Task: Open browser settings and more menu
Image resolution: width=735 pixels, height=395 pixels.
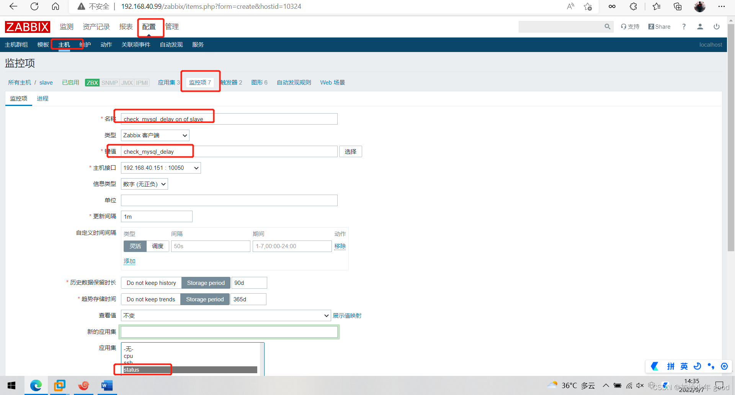Action: [722, 7]
